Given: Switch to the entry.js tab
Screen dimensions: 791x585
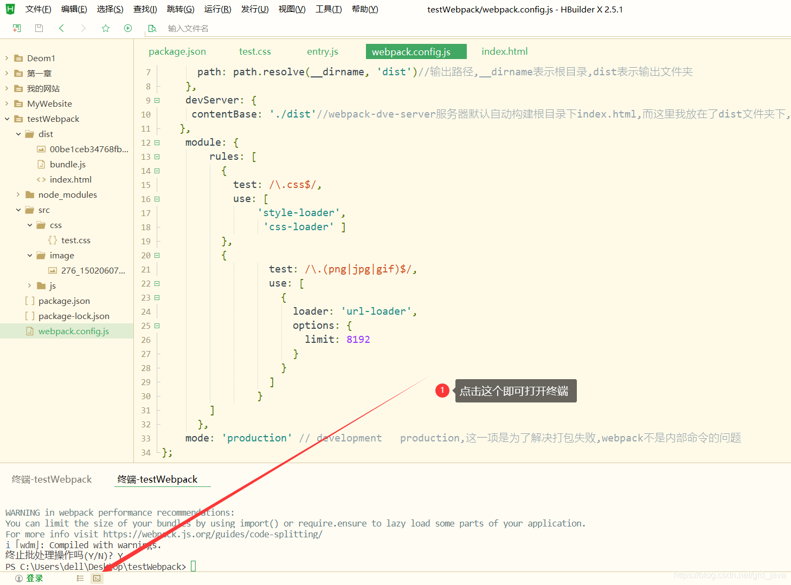Looking at the screenshot, I should pos(323,51).
